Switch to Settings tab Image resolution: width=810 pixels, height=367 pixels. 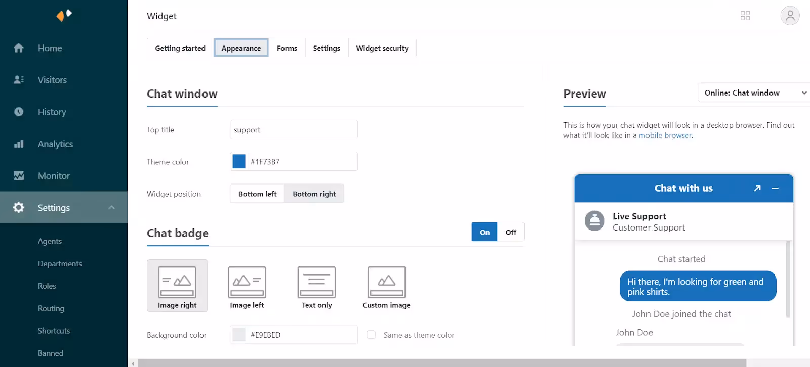coord(327,48)
